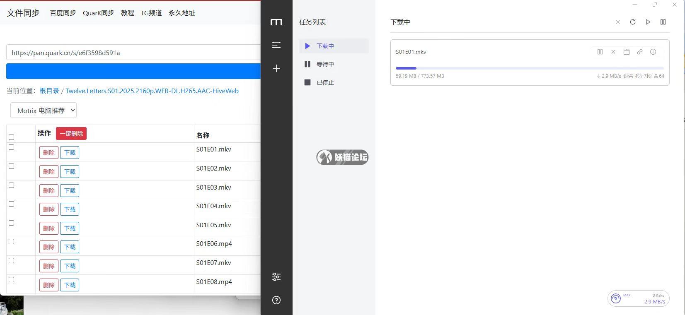
Task: Open Motrix preferences sliders icon
Action: pos(276,277)
